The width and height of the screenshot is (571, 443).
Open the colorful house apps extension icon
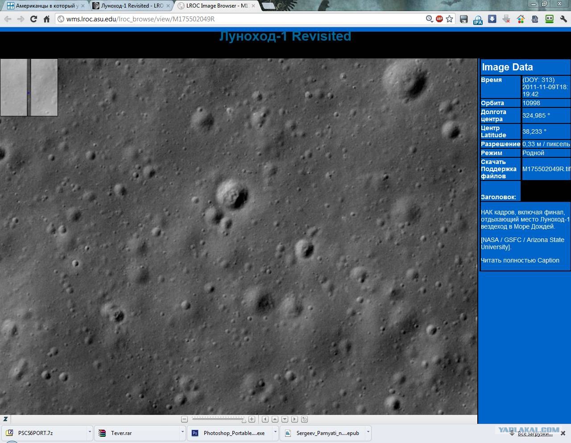pyautogui.click(x=521, y=19)
